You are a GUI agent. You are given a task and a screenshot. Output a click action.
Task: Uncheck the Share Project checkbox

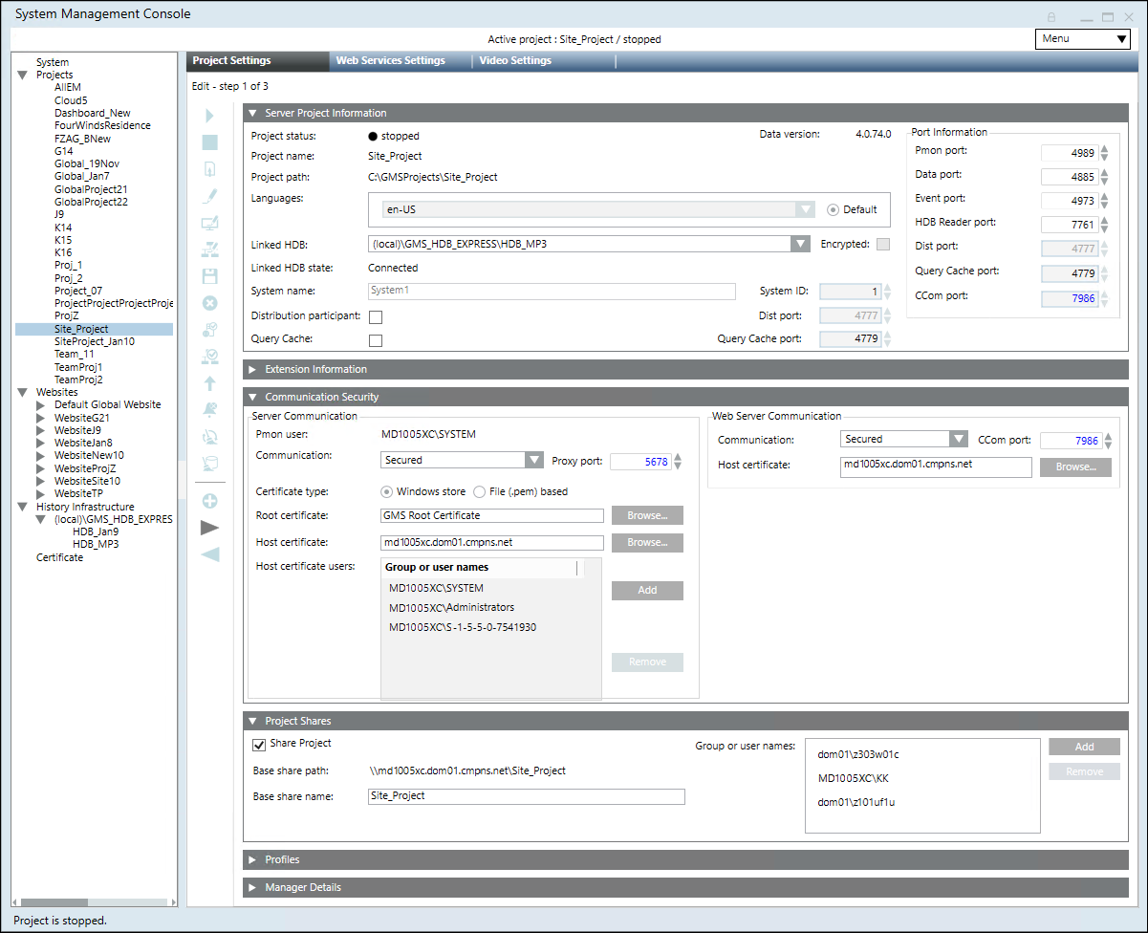point(258,745)
